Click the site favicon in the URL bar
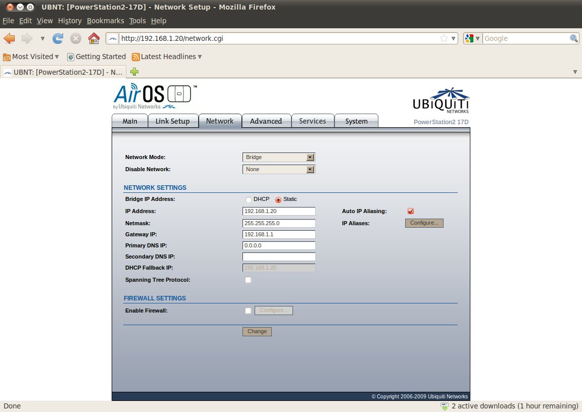This screenshot has height=412, width=582. [x=113, y=38]
